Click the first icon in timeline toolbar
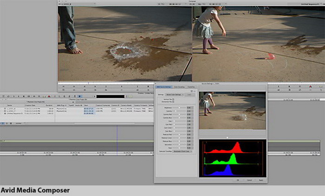Image resolution: width=325 pixels, height=196 pixels. [3, 96]
